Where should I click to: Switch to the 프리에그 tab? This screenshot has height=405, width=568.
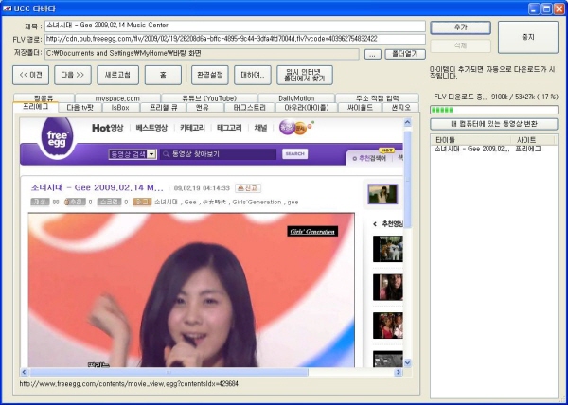(35, 106)
